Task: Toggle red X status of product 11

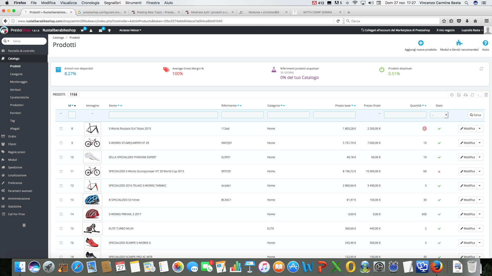Action: point(439,172)
